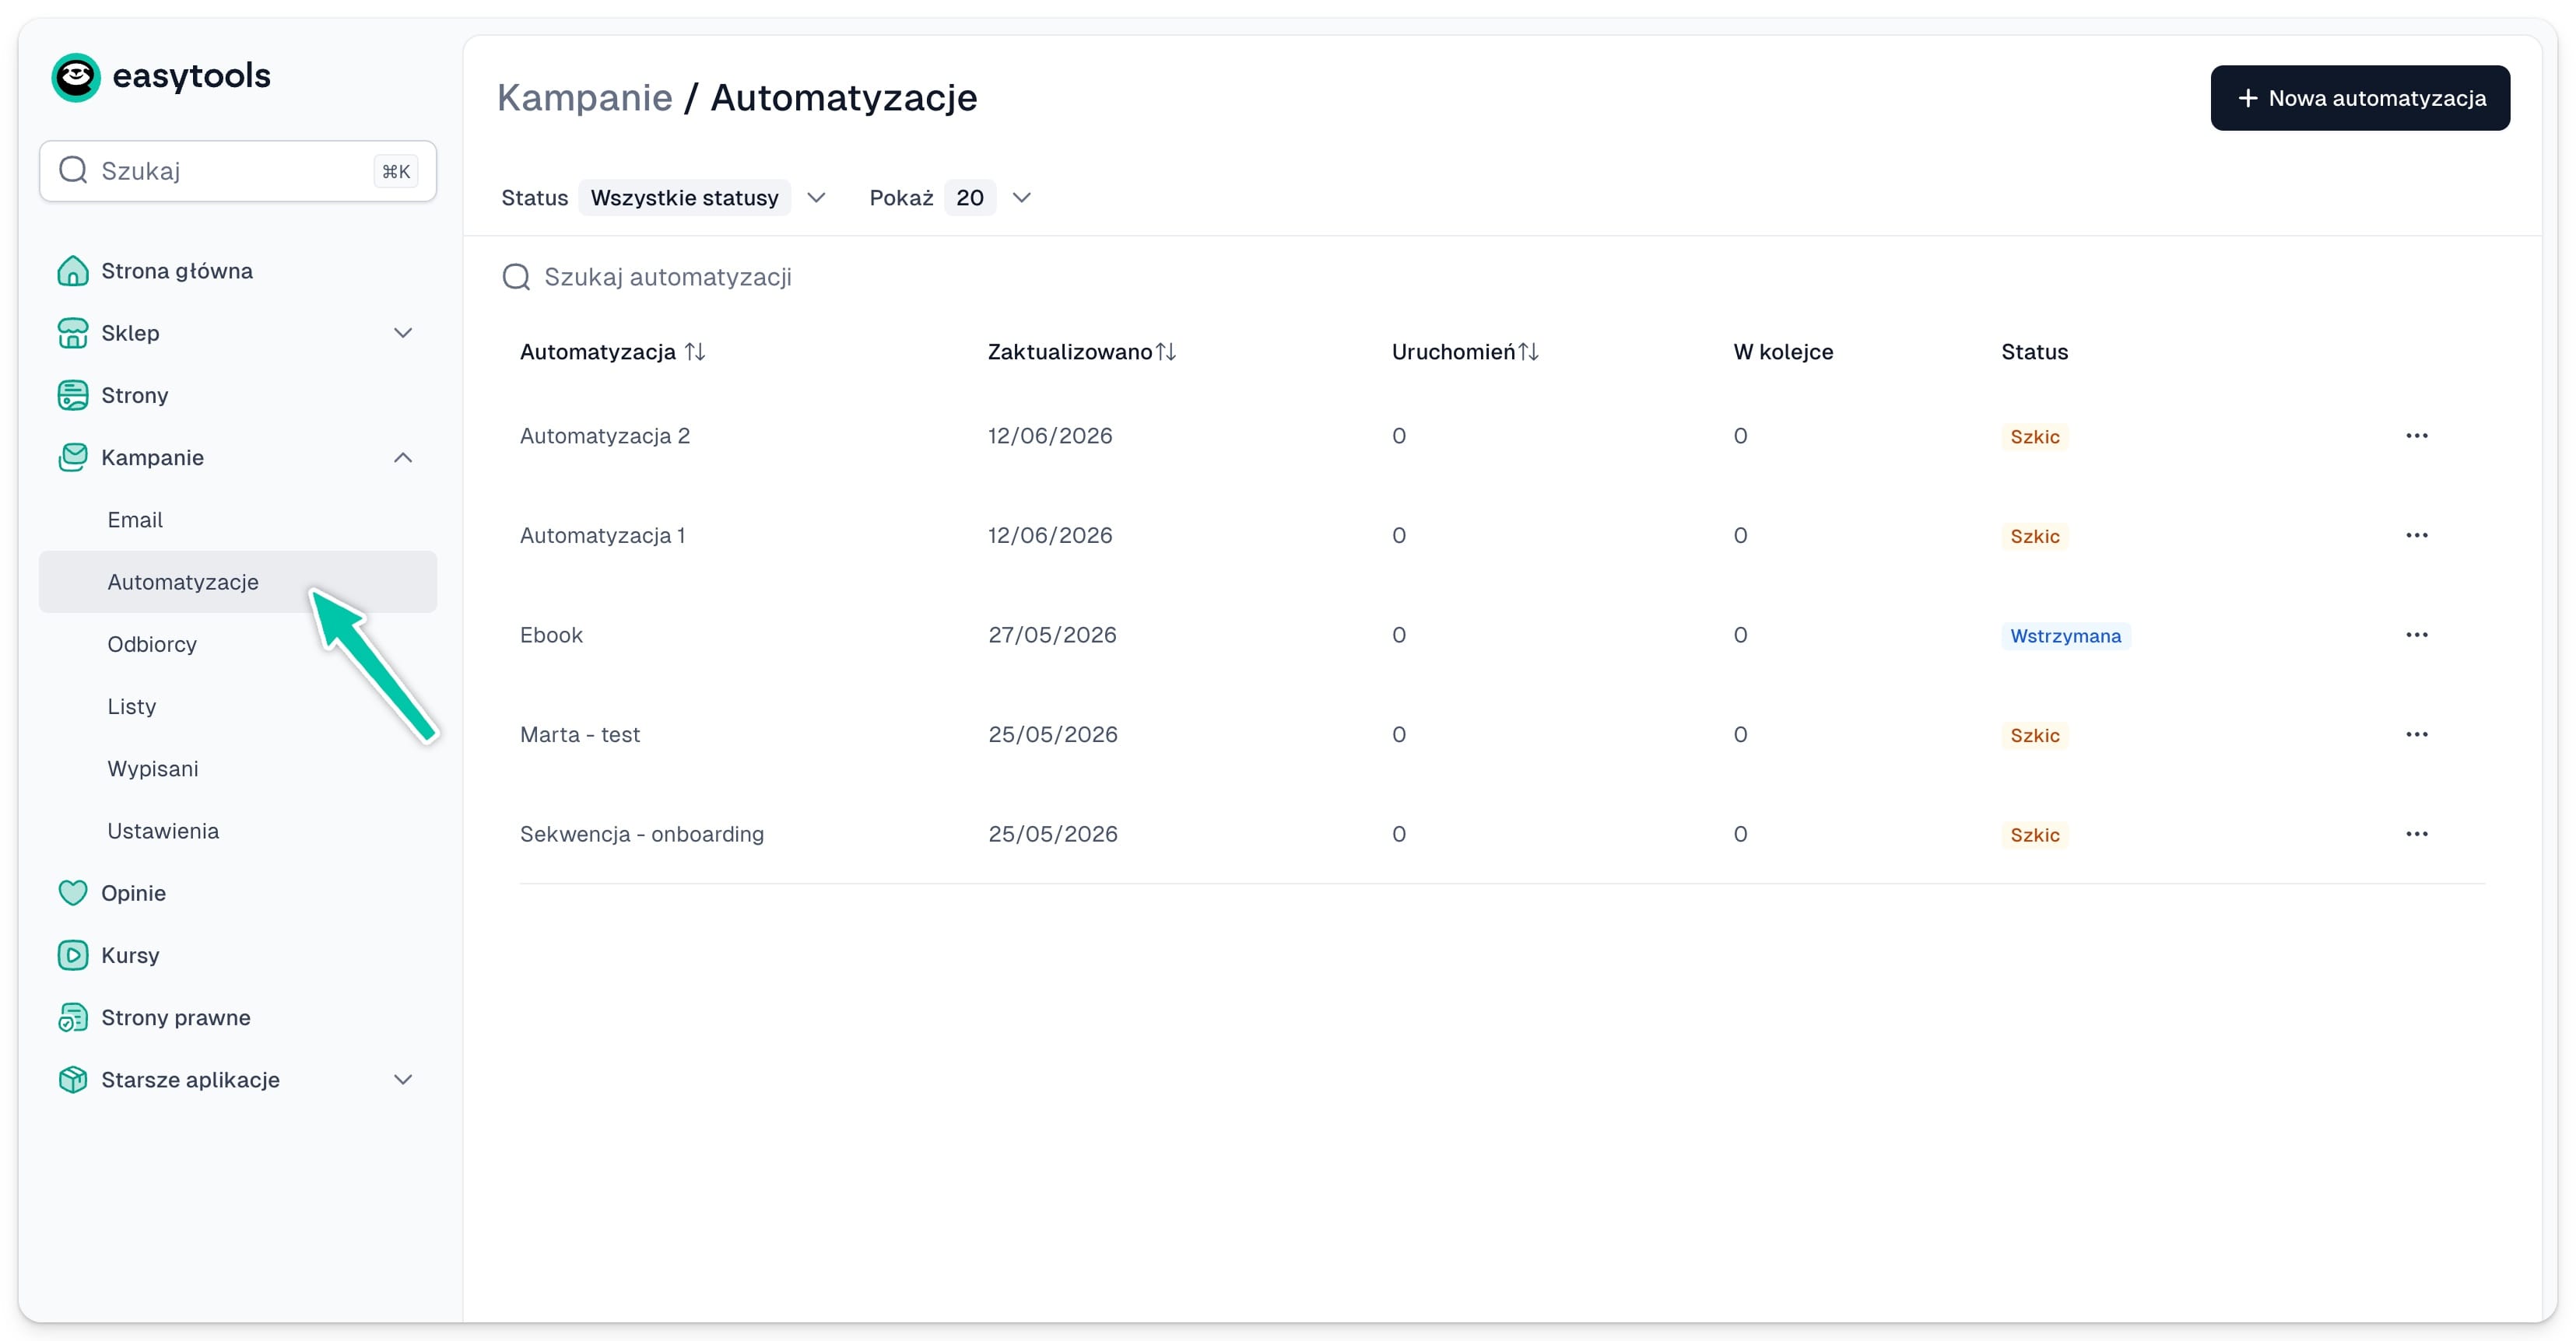The width and height of the screenshot is (2576, 1341).
Task: Click the Status filter chevron arrow
Action: pos(816,198)
